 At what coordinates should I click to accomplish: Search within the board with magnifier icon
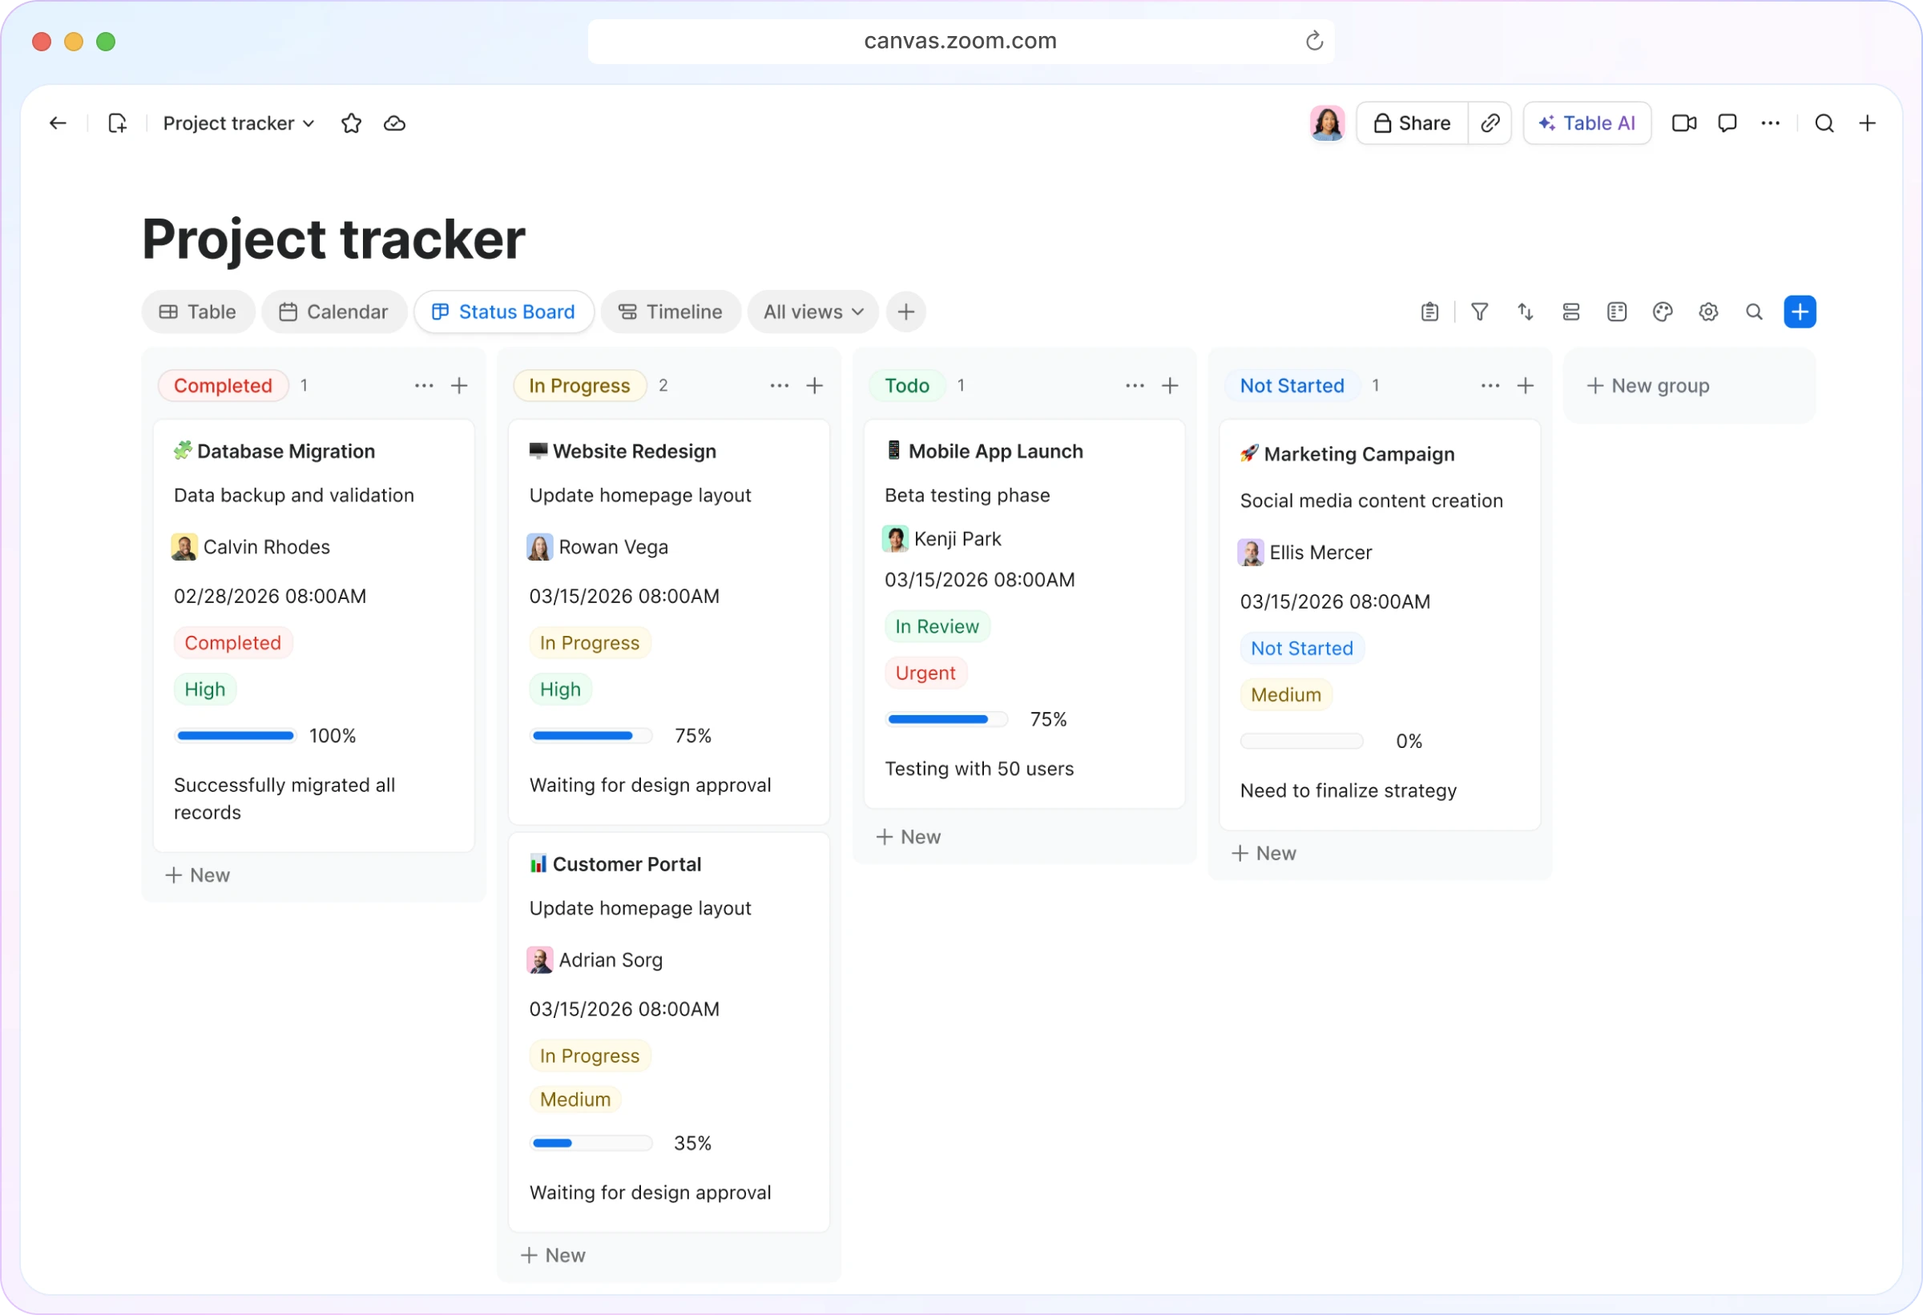pyautogui.click(x=1754, y=312)
